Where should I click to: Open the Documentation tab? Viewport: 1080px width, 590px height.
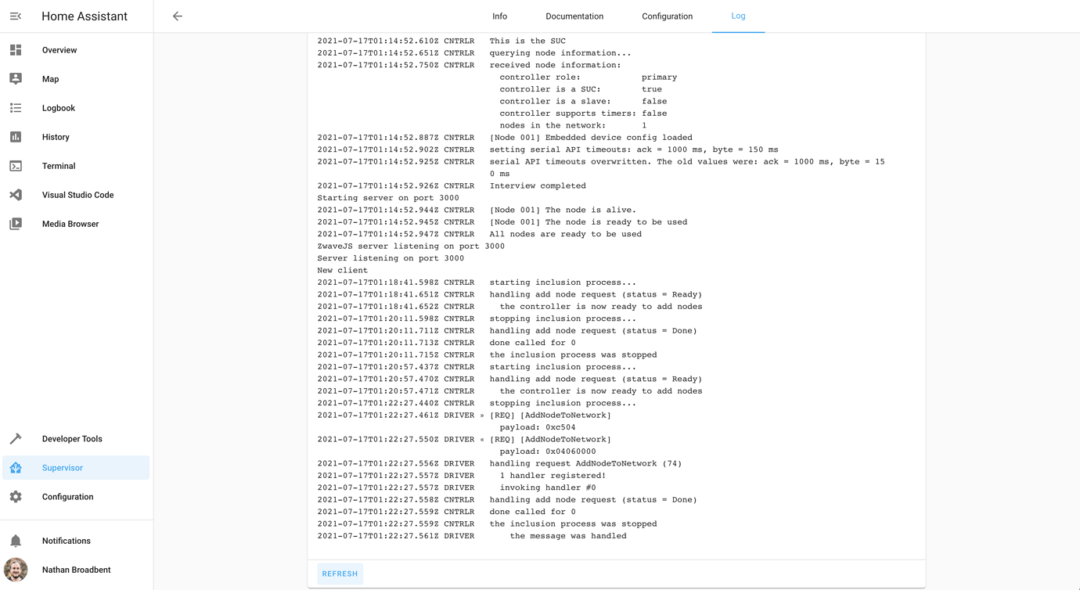[x=574, y=16]
